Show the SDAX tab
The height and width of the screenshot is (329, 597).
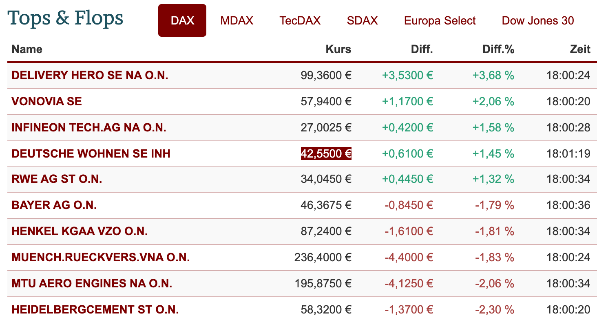(363, 20)
